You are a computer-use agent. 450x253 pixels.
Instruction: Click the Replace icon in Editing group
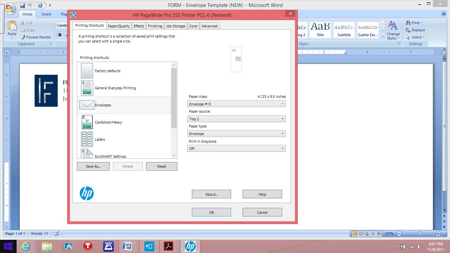[x=408, y=30]
